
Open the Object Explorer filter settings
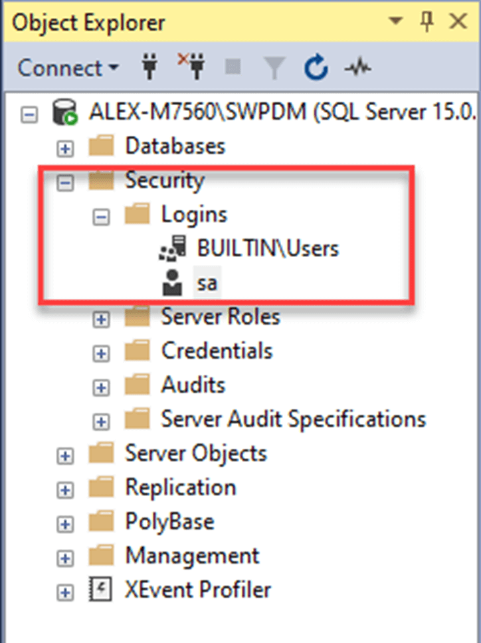click(274, 67)
